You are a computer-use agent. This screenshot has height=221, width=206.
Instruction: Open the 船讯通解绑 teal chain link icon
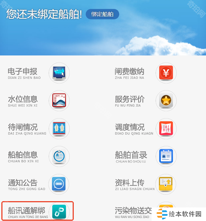pyautogui.click(x=59, y=212)
